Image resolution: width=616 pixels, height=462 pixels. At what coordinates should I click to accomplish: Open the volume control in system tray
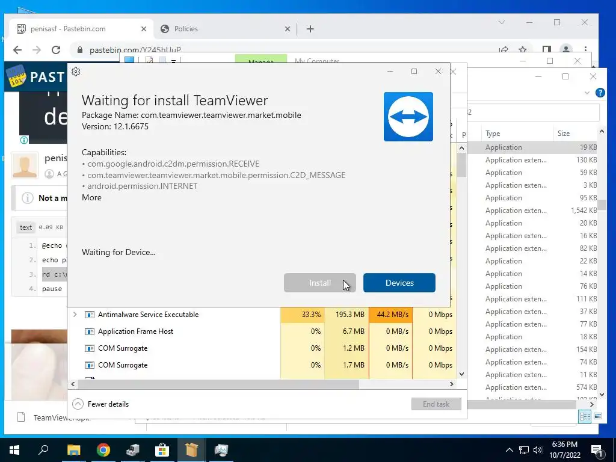tap(538, 450)
